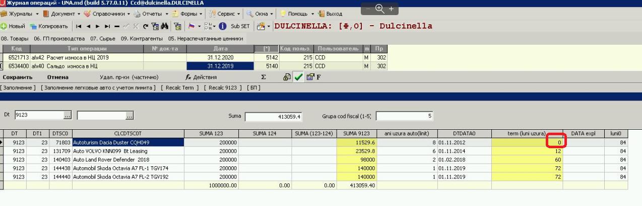This screenshot has width=642, height=206.
Task: Open the filter form icon
Action: pyautogui.click(x=155, y=26)
